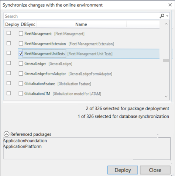Tick the Deploy checkbox for GlobalizationLTM
175x176 pixels.
[8, 93]
